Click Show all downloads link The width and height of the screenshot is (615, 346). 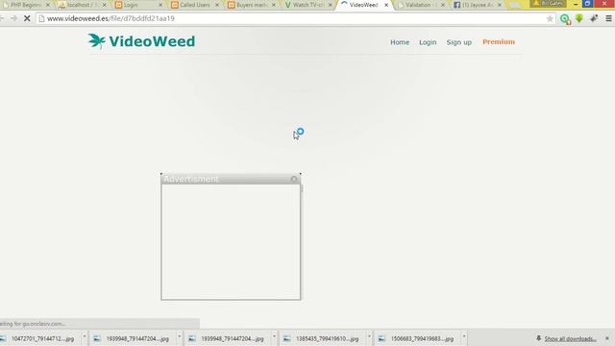570,338
